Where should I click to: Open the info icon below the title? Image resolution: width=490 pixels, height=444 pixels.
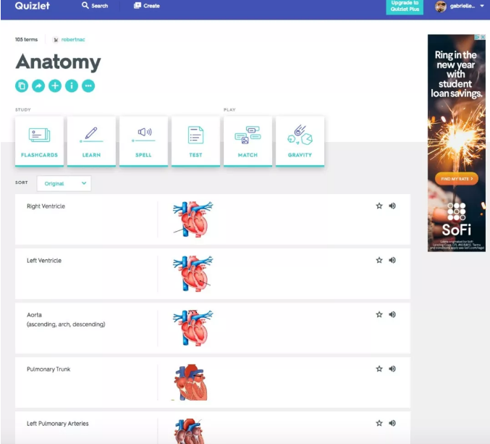72,85
